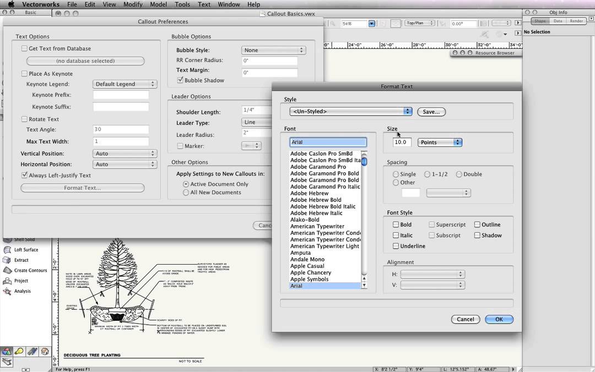Select the Extract tool icon
Viewport: 595px width, 372px height.
coord(7,260)
